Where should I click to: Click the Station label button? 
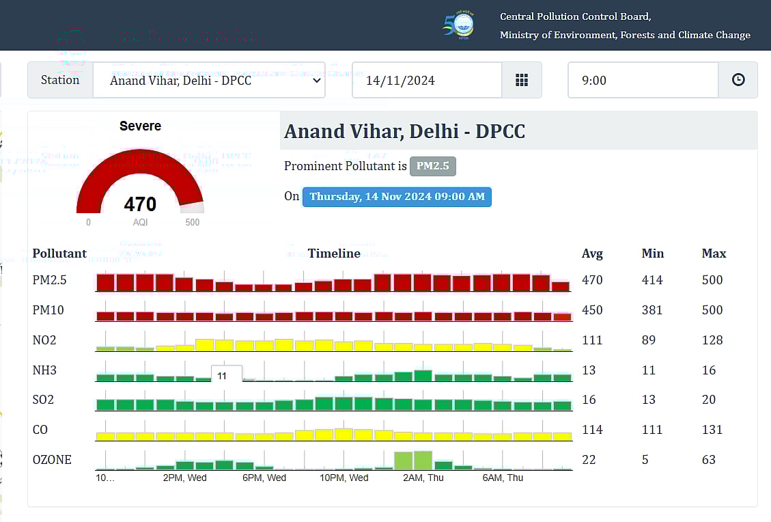click(x=60, y=80)
